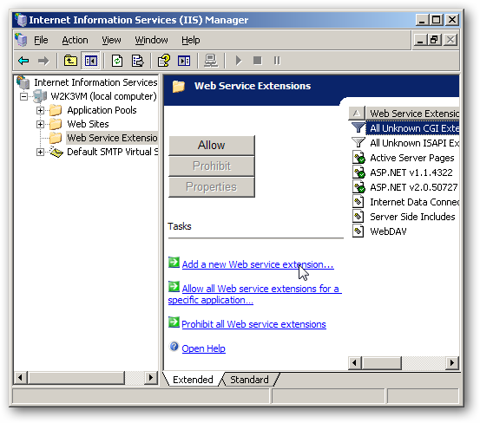Click the Back arrow toolbar button
The image size is (480, 423).
pos(23,61)
